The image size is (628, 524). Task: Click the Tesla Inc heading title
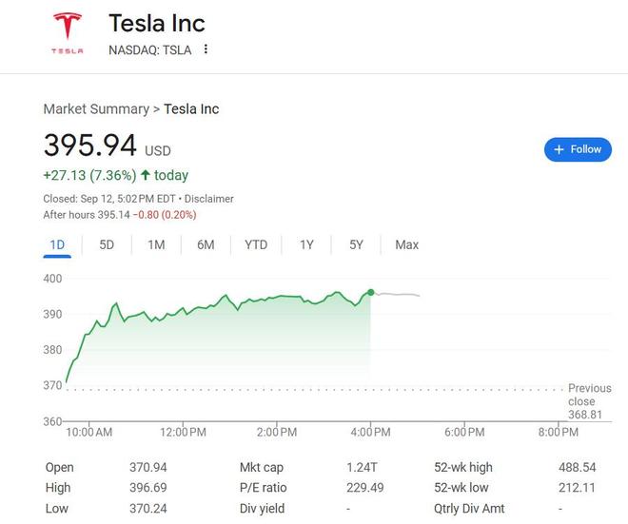pos(157,23)
